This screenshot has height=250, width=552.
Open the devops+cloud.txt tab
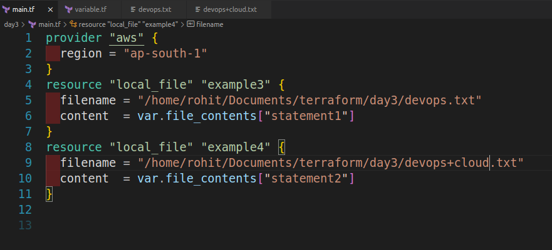click(x=229, y=9)
